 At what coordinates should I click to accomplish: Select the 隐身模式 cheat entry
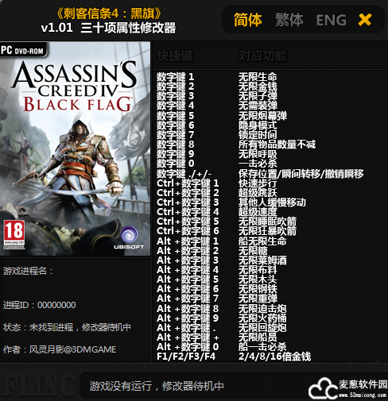pyautogui.click(x=258, y=125)
